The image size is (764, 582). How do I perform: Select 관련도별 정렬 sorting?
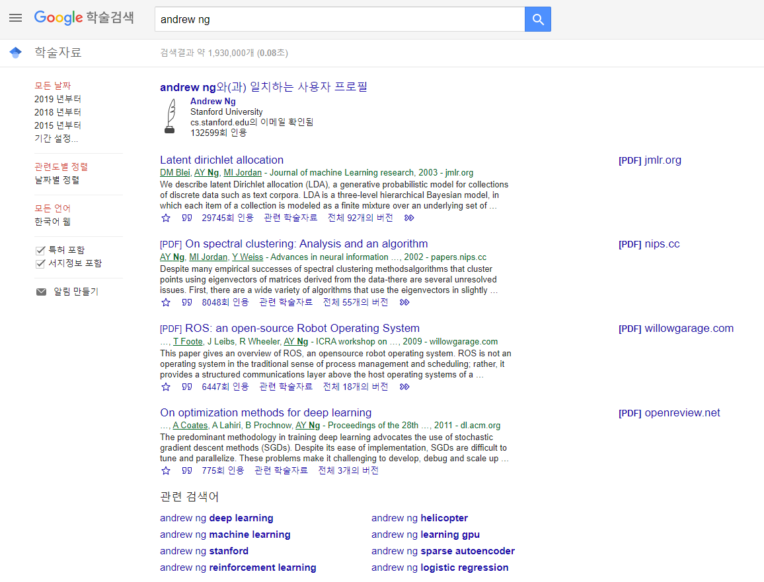[61, 167]
